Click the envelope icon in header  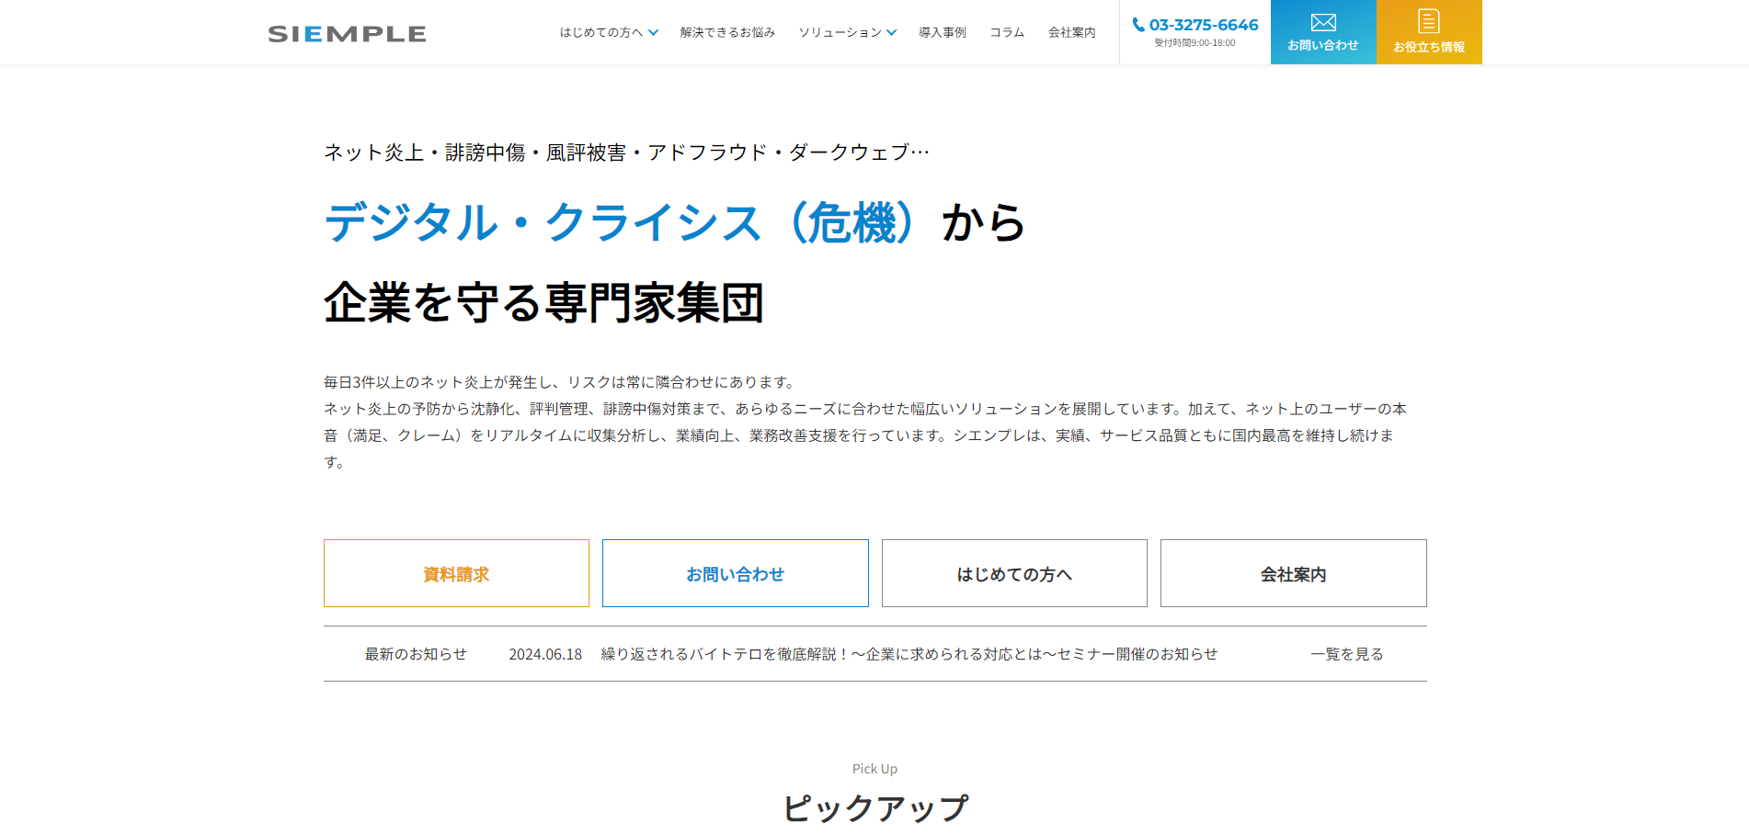click(1323, 22)
